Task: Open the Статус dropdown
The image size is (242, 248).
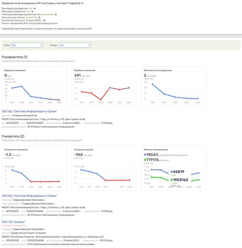Action: click(75, 45)
